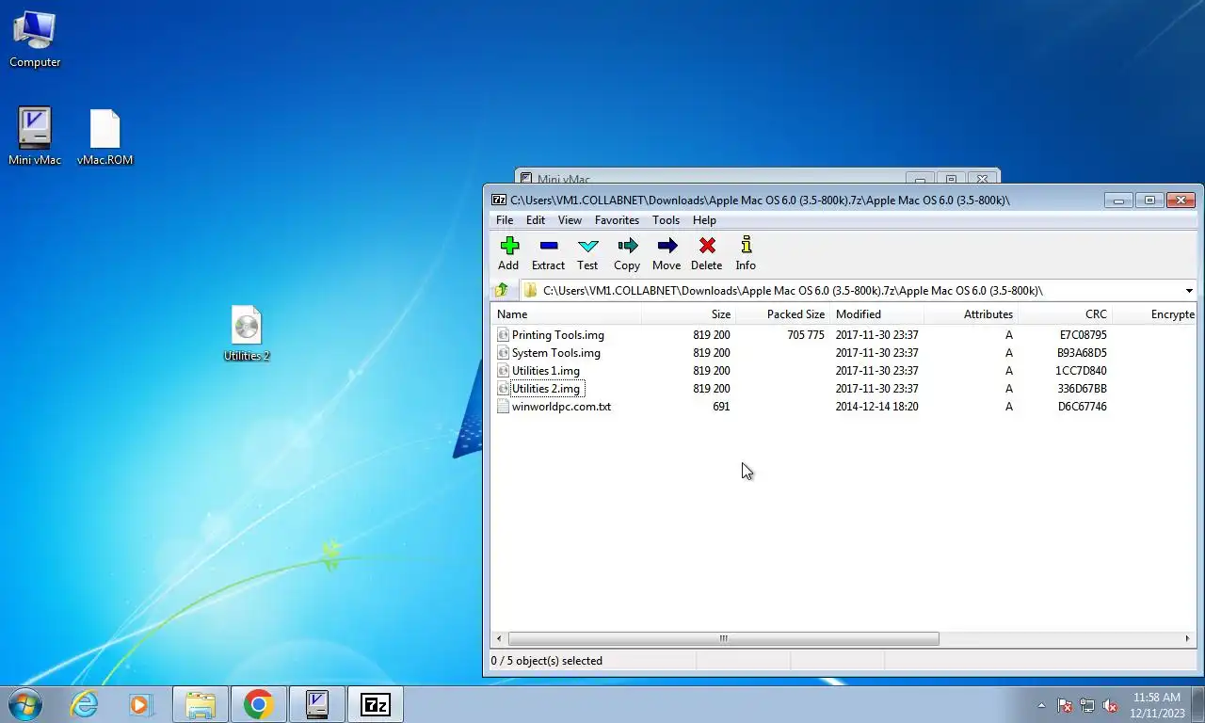Click the scrollbar left arrow
Screen dimensions: 1205x723
point(499,638)
